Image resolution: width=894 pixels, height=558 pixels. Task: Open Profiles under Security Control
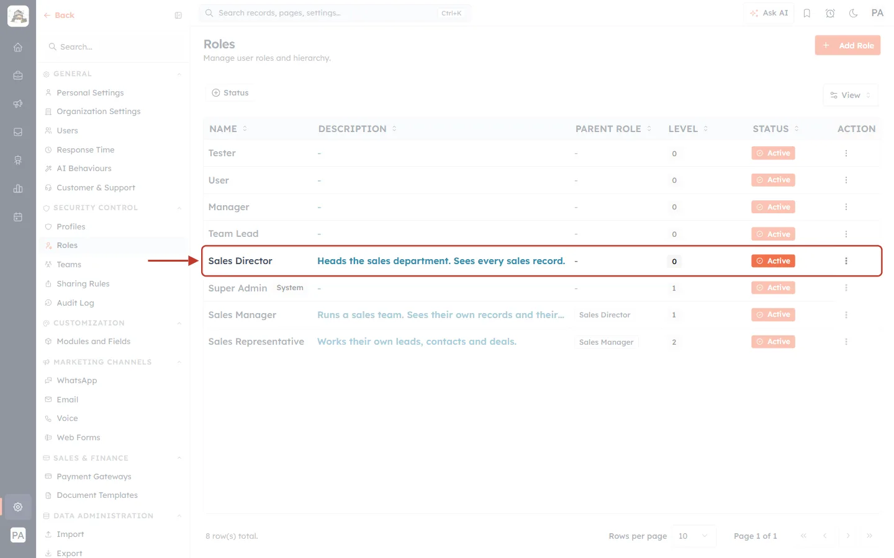(71, 227)
